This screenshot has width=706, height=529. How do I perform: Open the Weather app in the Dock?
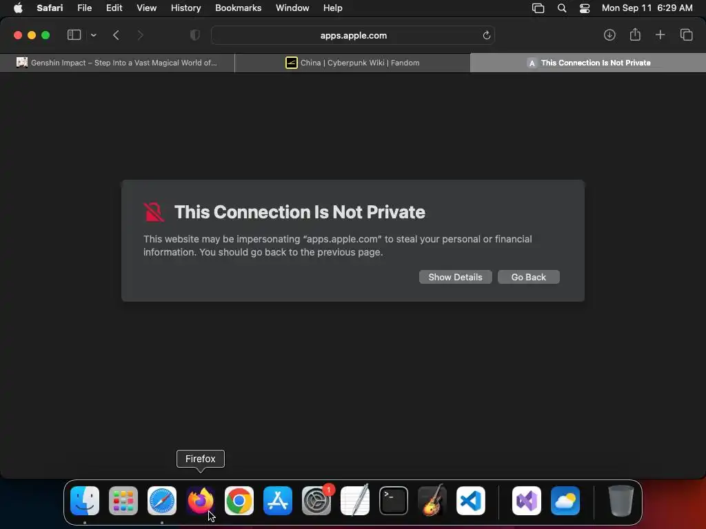click(x=565, y=501)
